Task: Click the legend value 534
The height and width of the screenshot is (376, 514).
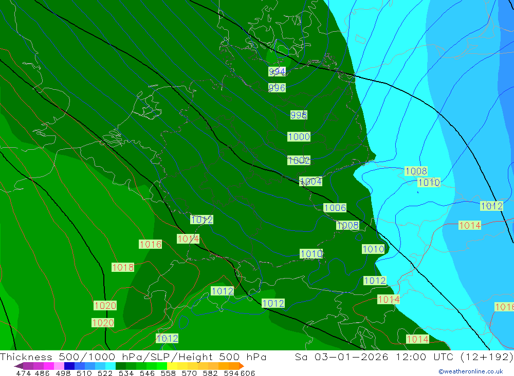Action: 126,373
